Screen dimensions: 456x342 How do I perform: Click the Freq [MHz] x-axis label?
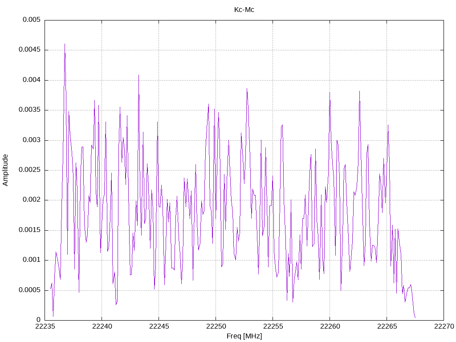[244, 336]
